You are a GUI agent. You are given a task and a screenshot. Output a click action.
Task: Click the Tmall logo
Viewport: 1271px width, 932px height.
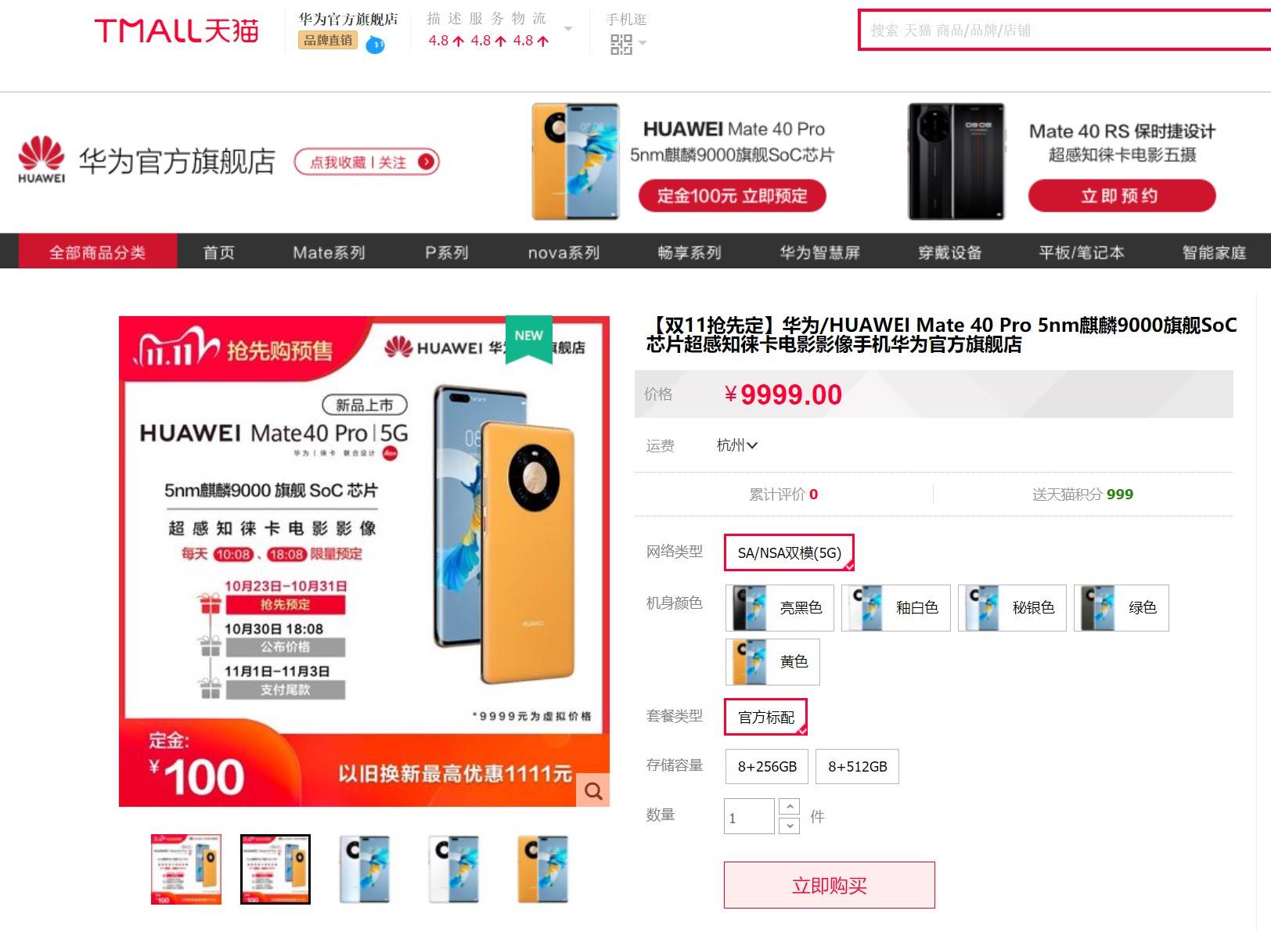click(x=176, y=31)
